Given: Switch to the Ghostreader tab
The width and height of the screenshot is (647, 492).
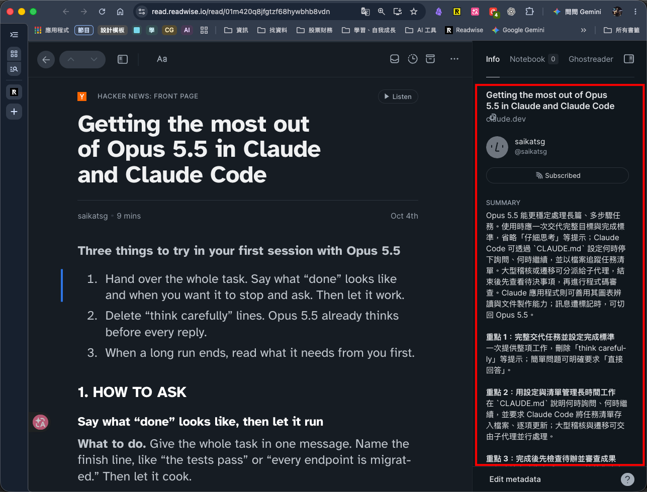Looking at the screenshot, I should (x=591, y=59).
